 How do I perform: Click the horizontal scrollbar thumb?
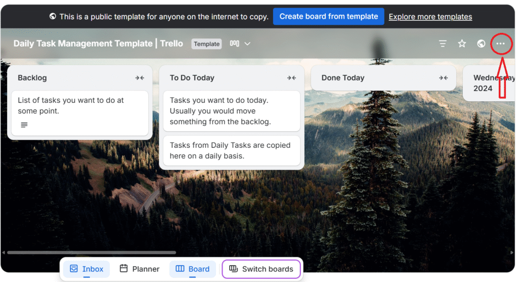92,253
